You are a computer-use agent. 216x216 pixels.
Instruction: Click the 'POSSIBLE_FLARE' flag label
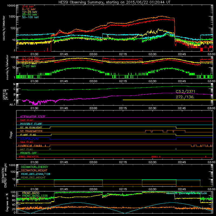coord(31,124)
